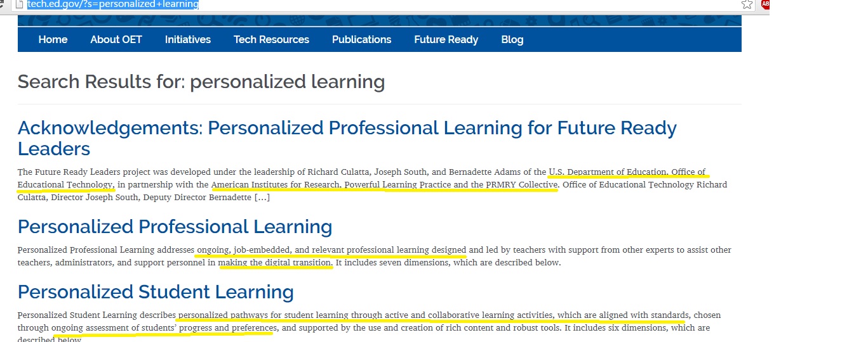
Task: Open Tech Resources from the navigation bar
Action: coord(271,39)
